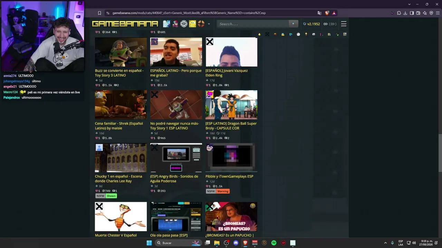The height and width of the screenshot is (248, 442).
Task: Click the browser address bar URL
Action: (x=189, y=13)
